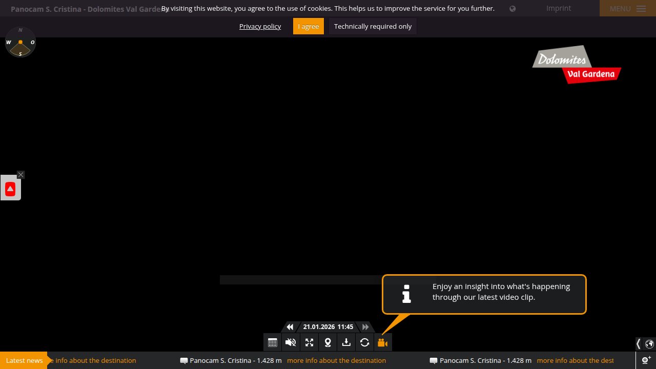Open the globe language selector
The height and width of the screenshot is (369, 656).
(649, 343)
